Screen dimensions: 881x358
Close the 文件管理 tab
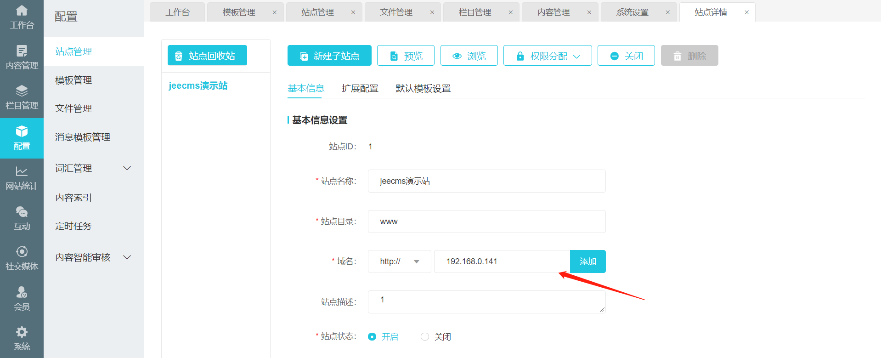[x=432, y=12]
